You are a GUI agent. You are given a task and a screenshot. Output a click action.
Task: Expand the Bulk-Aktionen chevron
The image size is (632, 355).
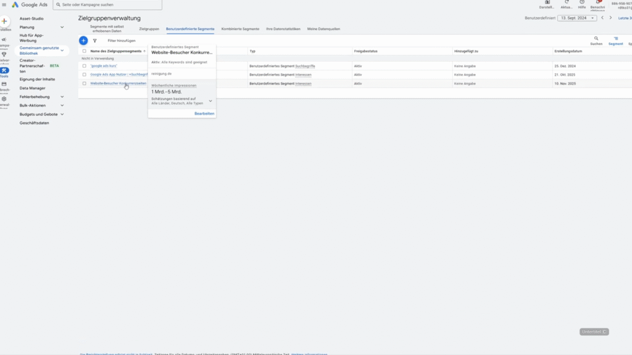pyautogui.click(x=62, y=105)
